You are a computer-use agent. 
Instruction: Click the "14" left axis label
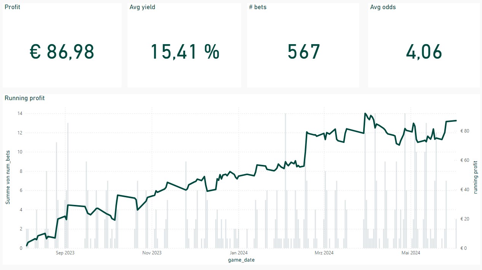(x=20, y=113)
